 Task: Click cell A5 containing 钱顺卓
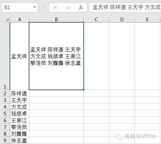coord(20,114)
